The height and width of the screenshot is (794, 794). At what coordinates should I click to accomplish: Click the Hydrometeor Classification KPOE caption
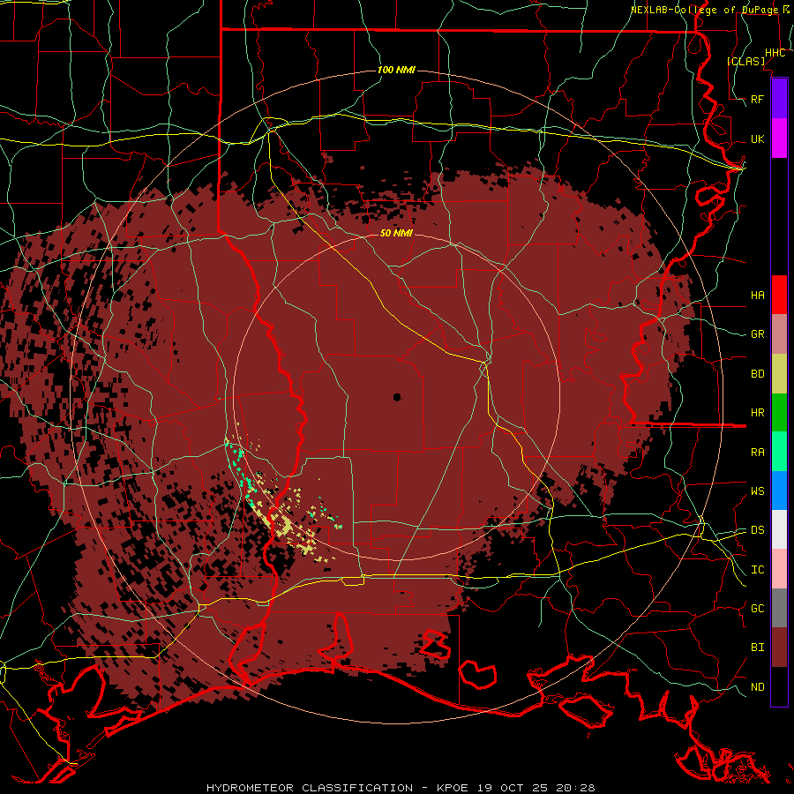(x=401, y=788)
